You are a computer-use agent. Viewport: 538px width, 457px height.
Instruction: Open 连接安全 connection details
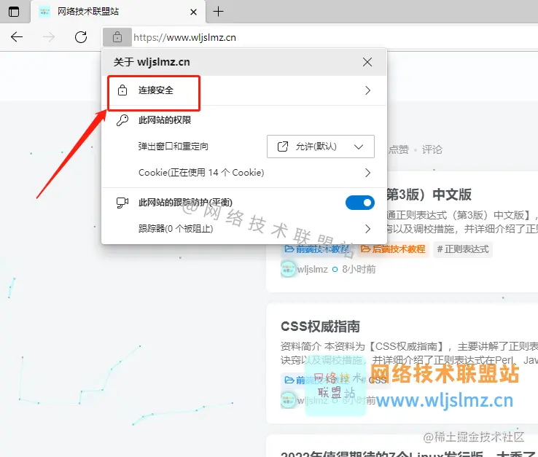tap(244, 90)
